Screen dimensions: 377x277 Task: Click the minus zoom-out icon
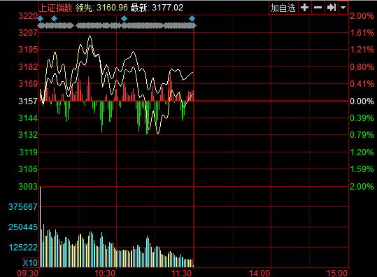(x=318, y=8)
